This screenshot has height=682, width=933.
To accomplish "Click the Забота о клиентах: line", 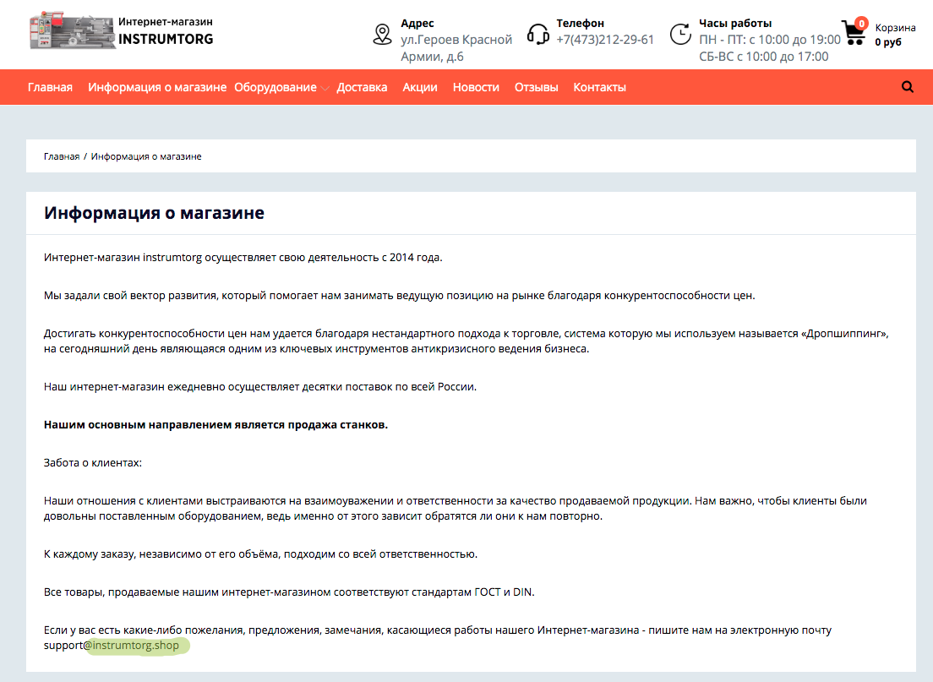I will pos(93,462).
